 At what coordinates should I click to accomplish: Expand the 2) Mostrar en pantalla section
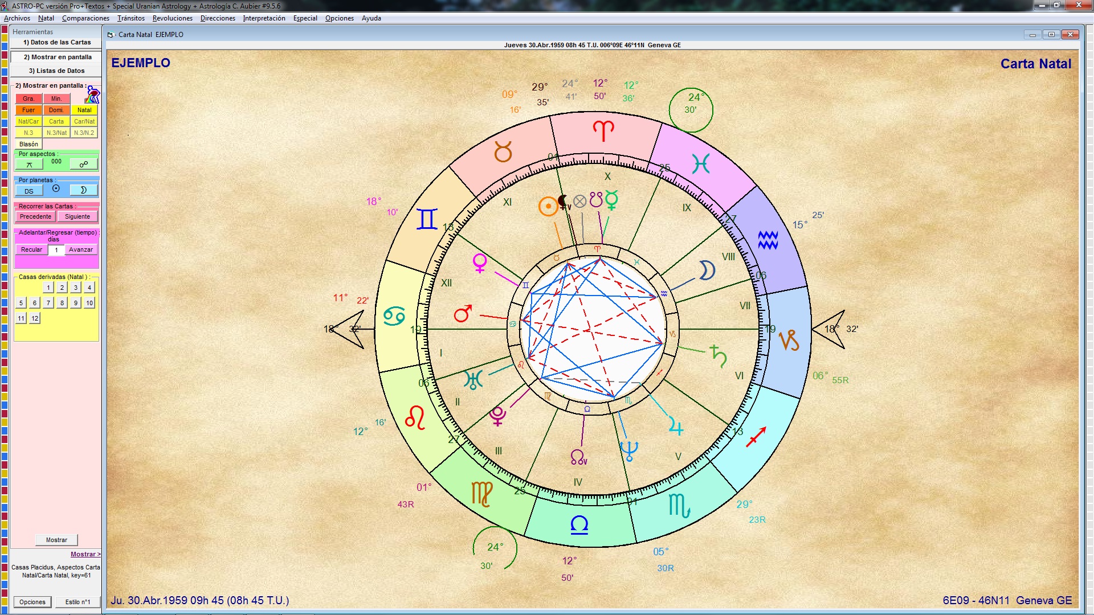click(56, 57)
